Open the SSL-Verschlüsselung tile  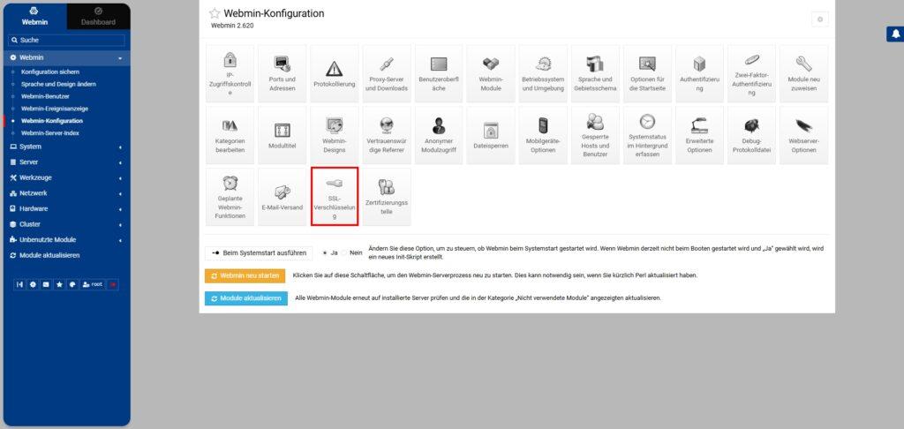pos(335,197)
